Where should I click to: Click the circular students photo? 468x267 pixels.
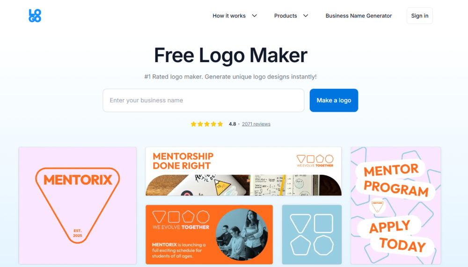tap(242, 234)
